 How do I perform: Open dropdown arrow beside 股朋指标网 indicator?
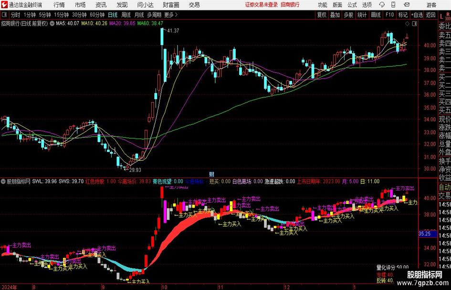[x=3, y=181]
